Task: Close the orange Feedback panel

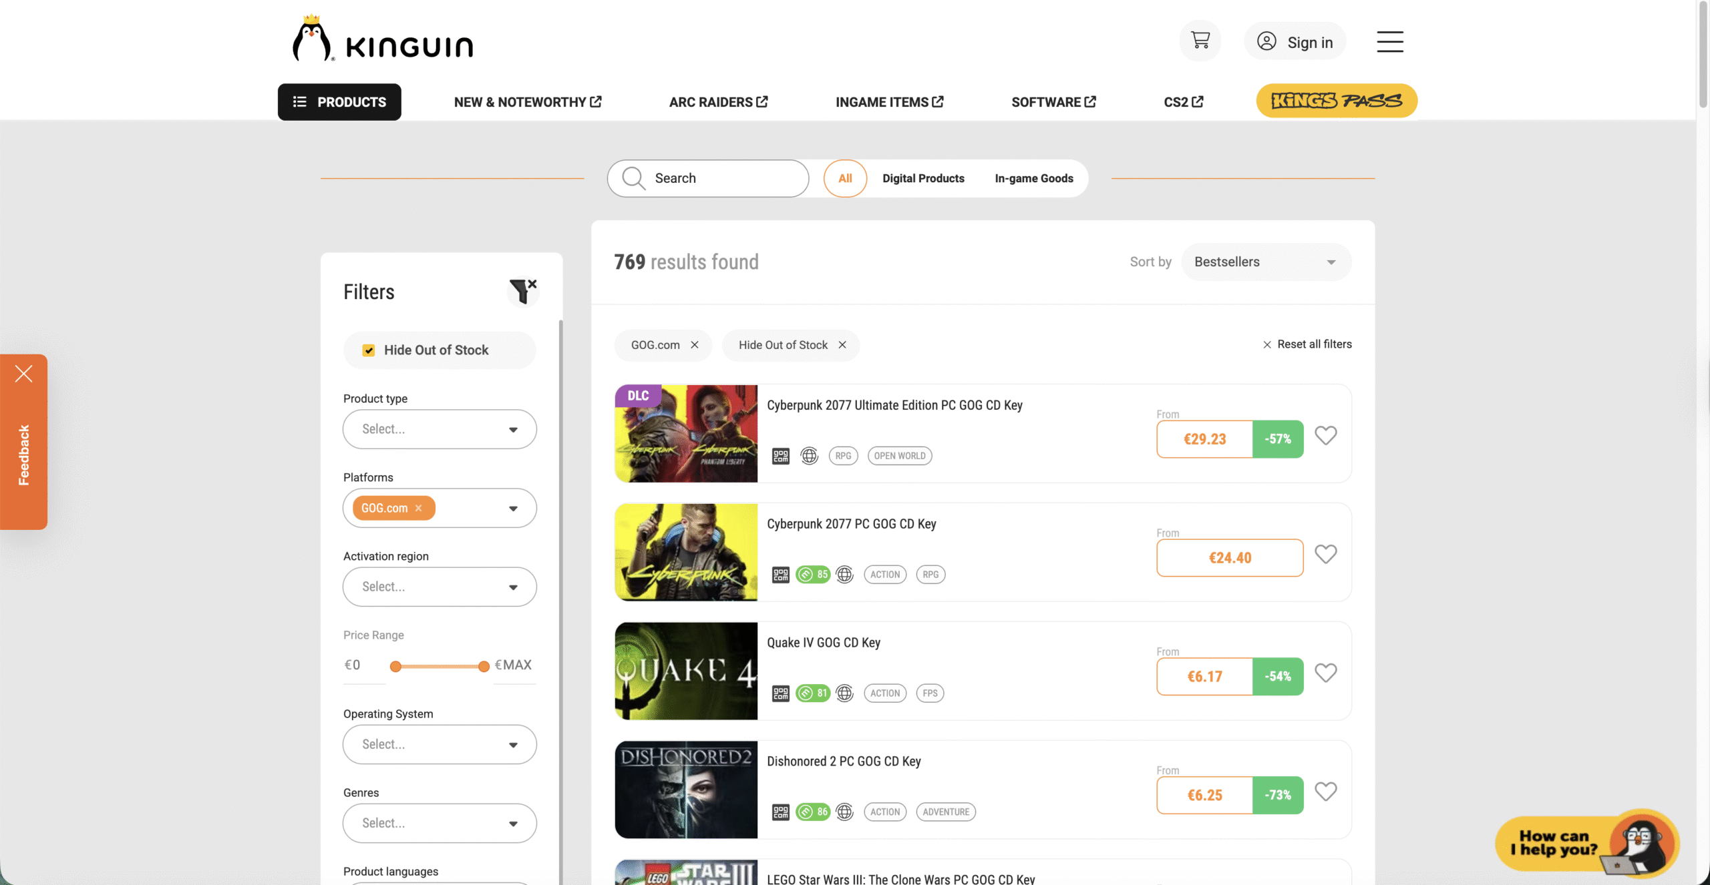Action: (23, 374)
